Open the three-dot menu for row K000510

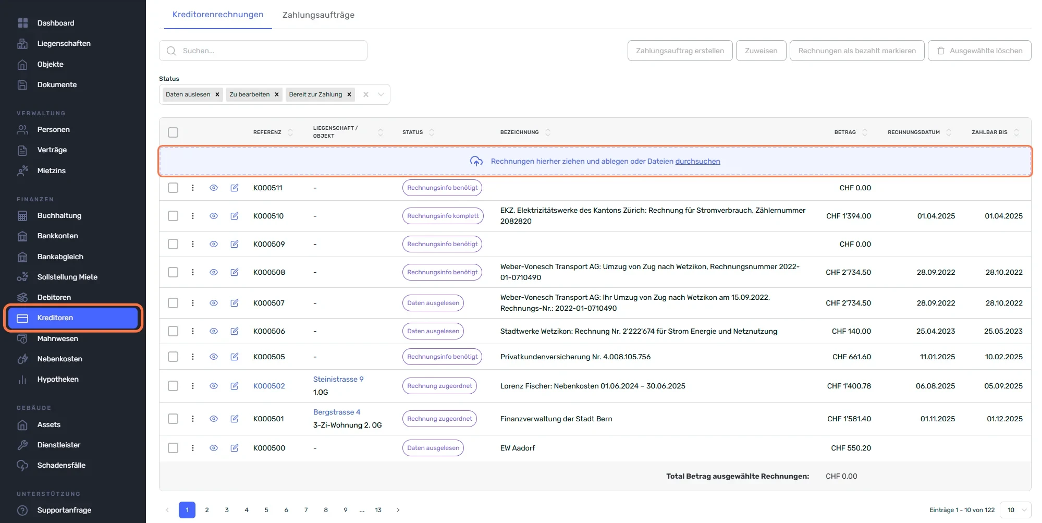193,216
